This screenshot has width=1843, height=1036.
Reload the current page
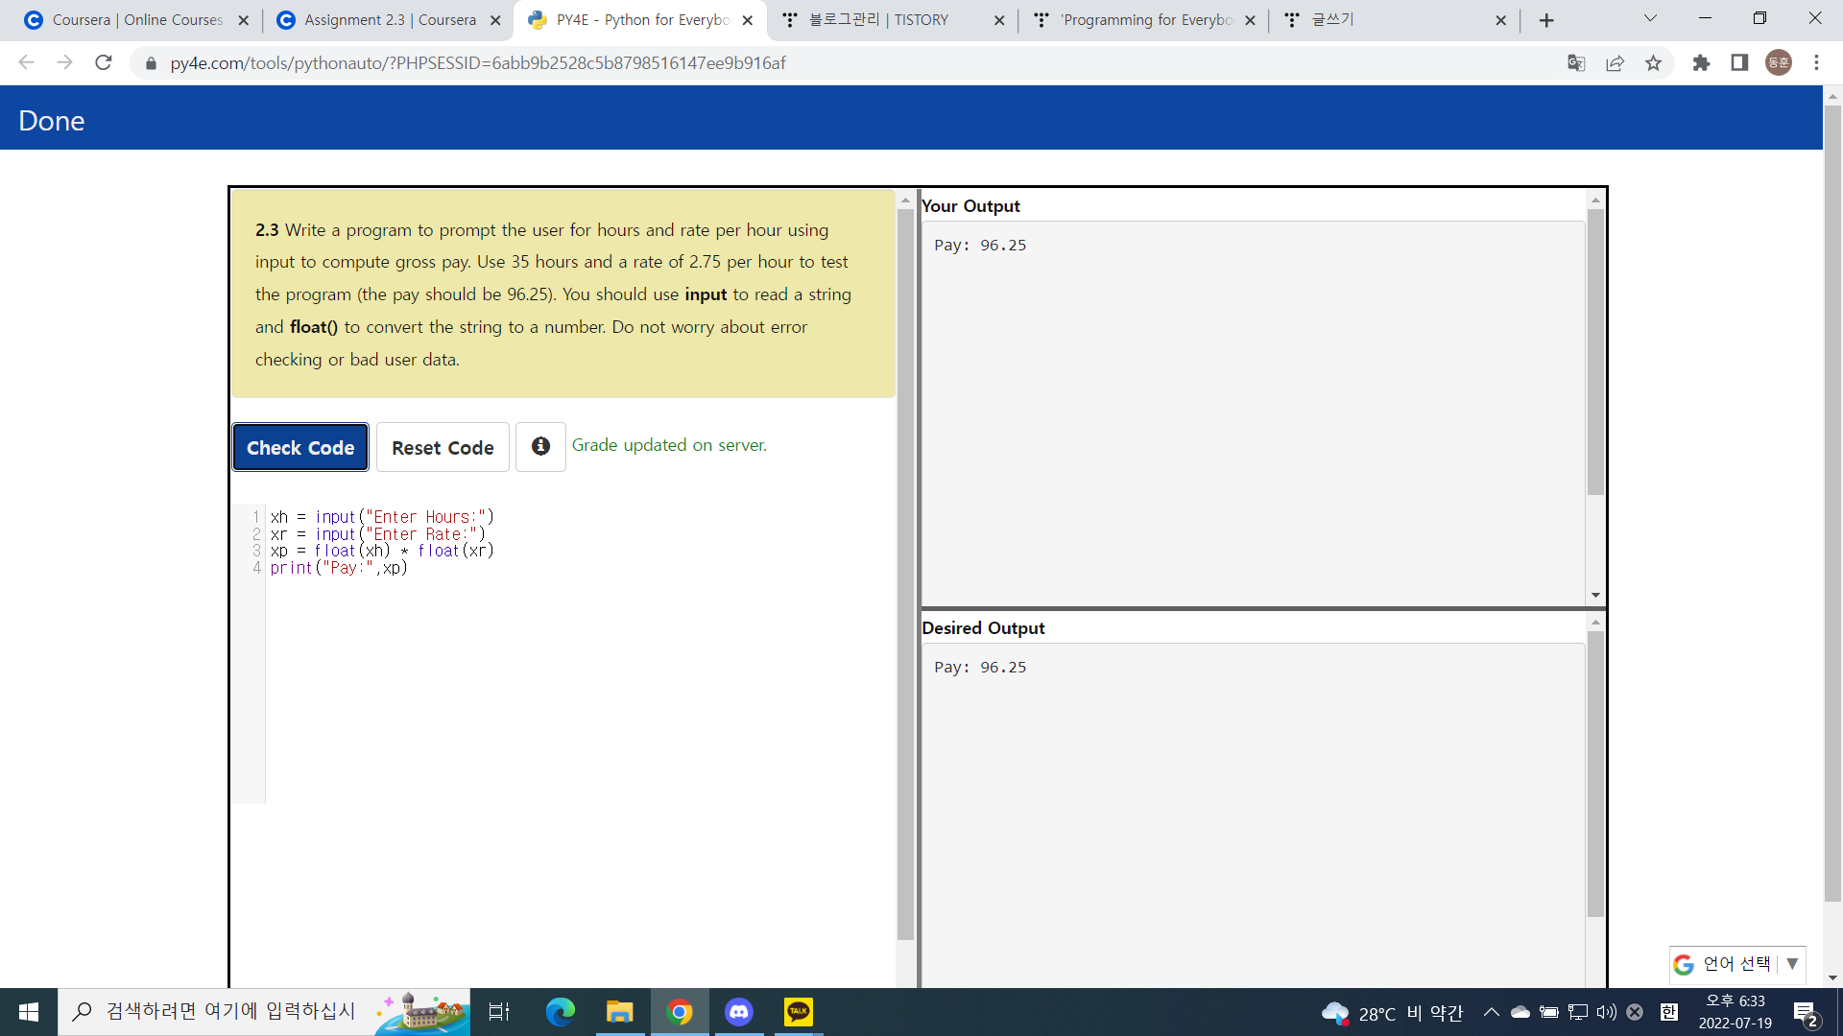[x=104, y=63]
